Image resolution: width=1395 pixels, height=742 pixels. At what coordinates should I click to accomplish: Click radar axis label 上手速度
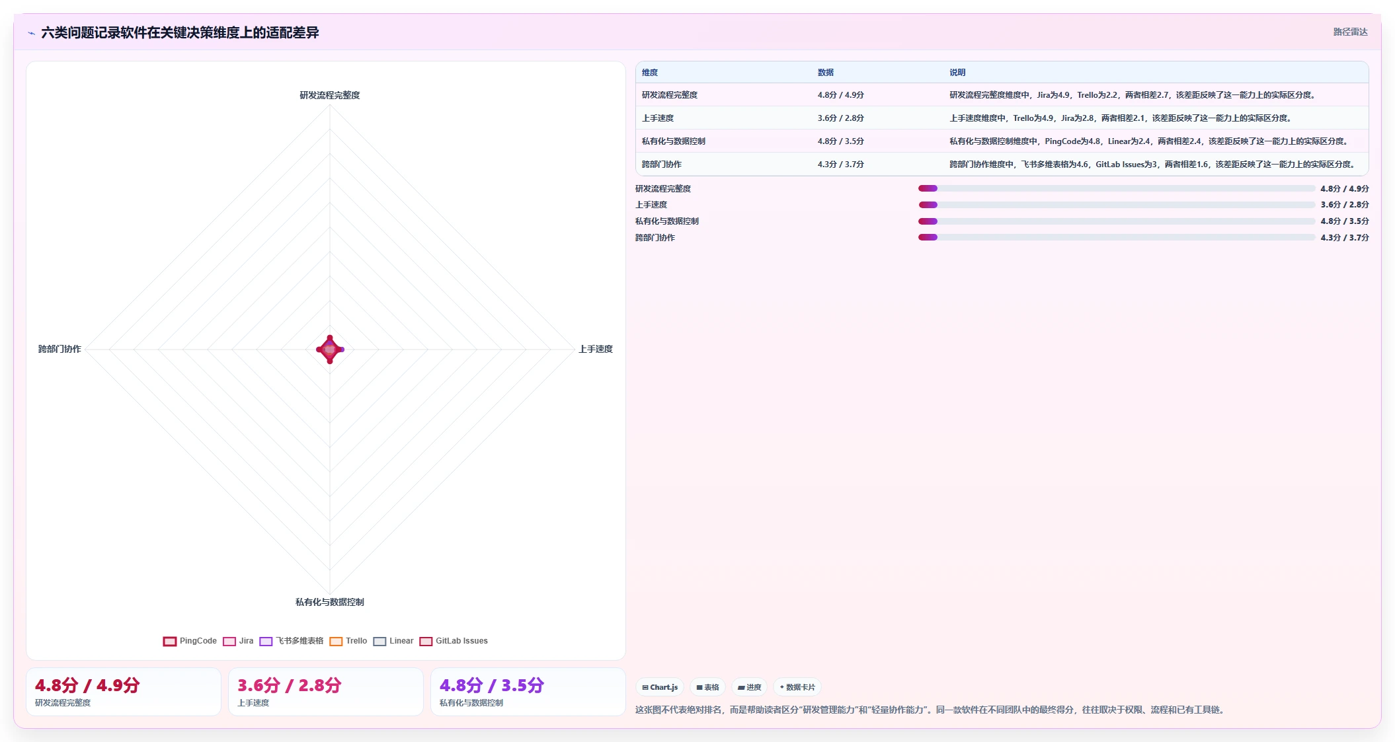(x=596, y=349)
